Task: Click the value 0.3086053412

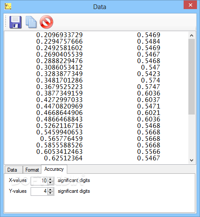Action: pyautogui.click(x=59, y=67)
